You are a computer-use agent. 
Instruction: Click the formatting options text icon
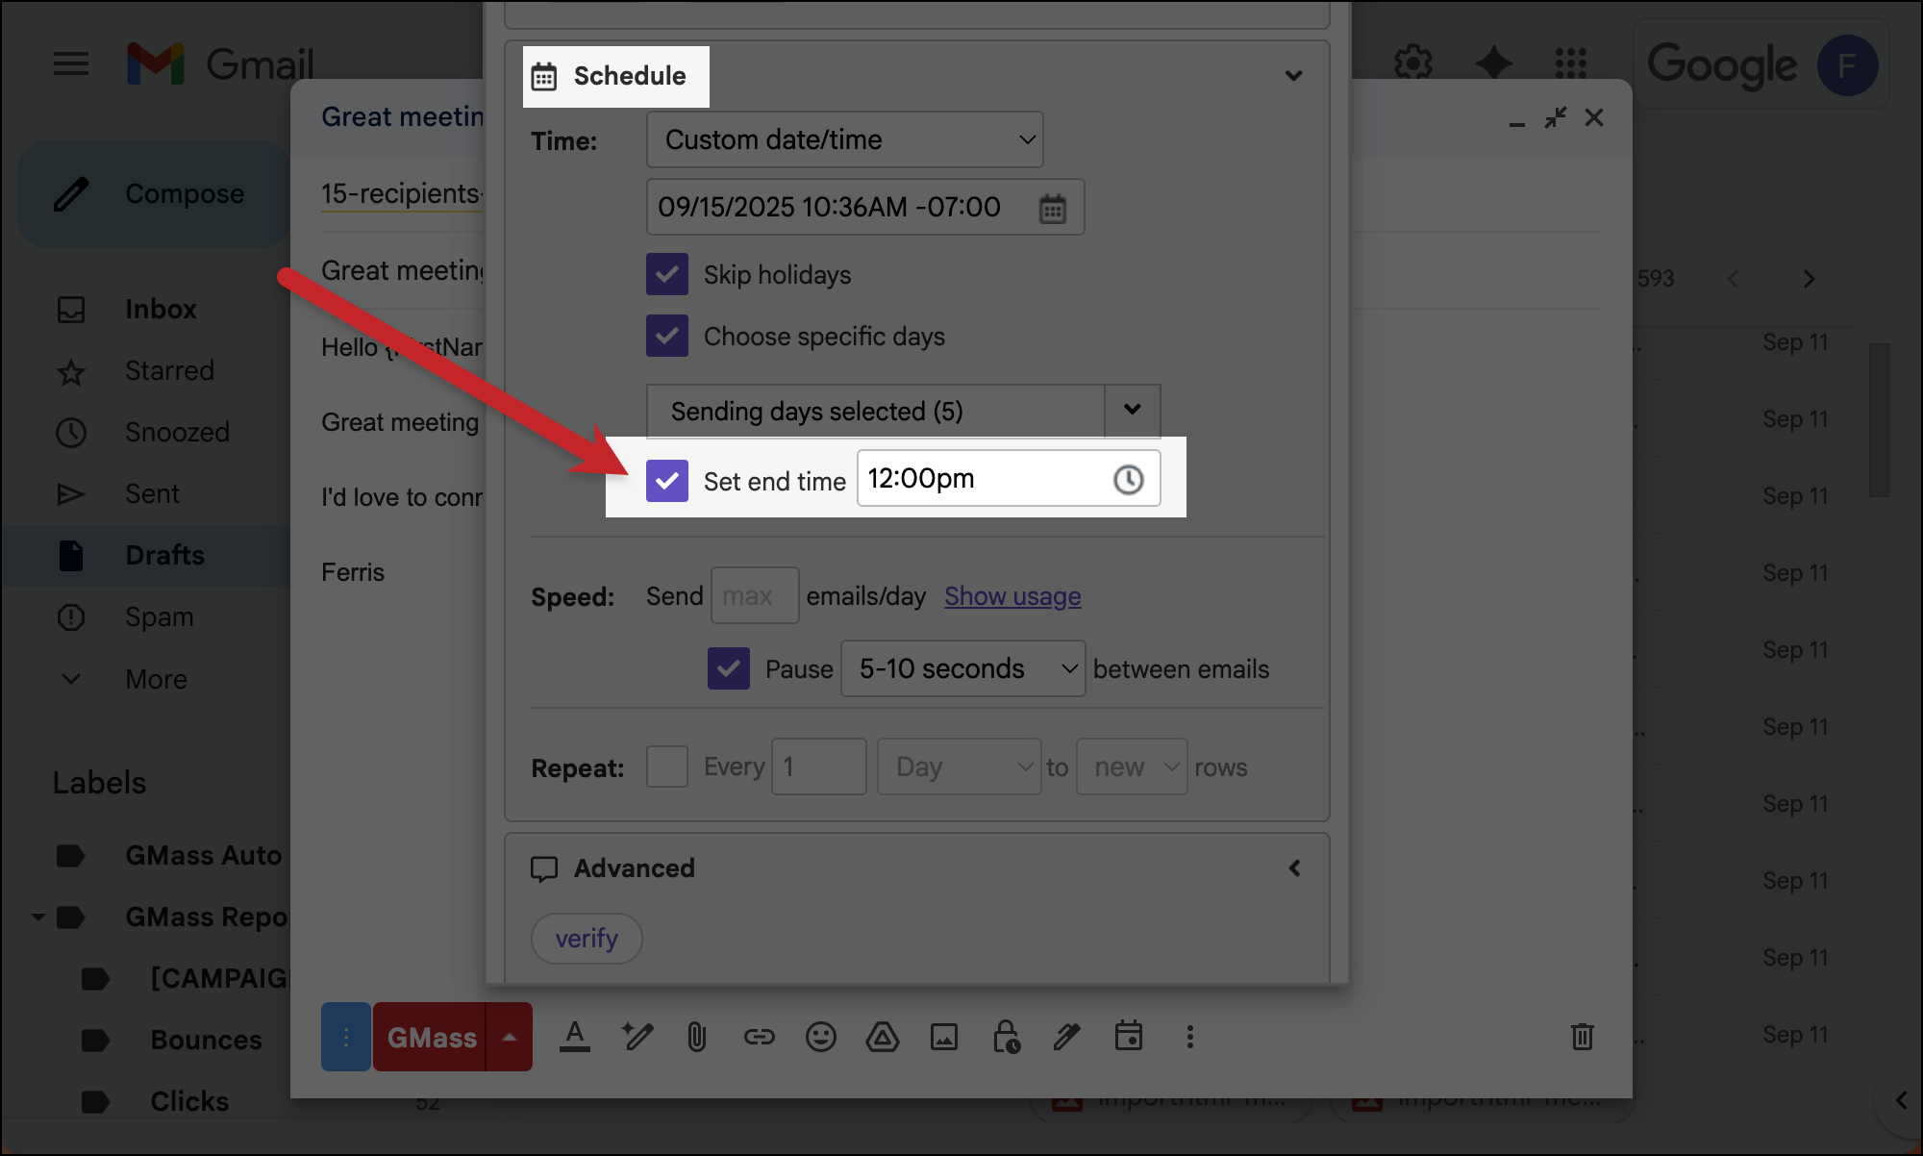pos(575,1037)
